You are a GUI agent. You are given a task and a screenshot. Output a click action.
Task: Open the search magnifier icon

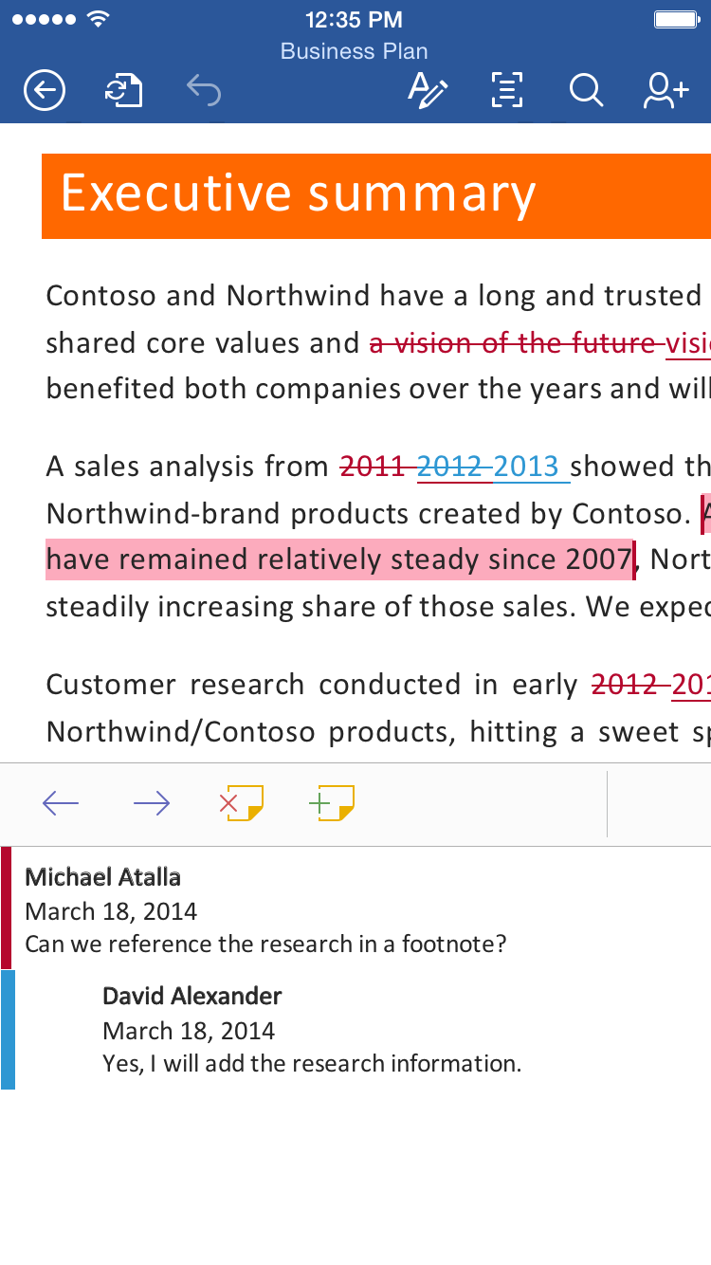coord(586,90)
